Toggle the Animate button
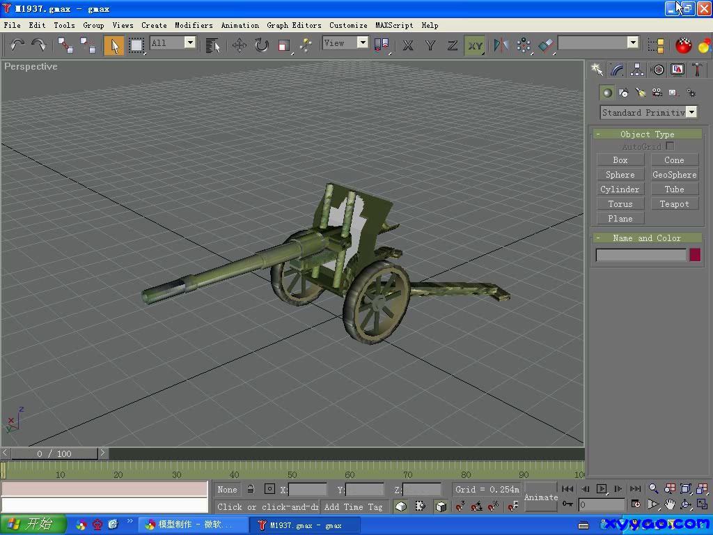The height and width of the screenshot is (535, 713). click(x=541, y=497)
